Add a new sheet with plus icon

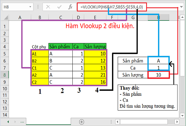(82, 122)
